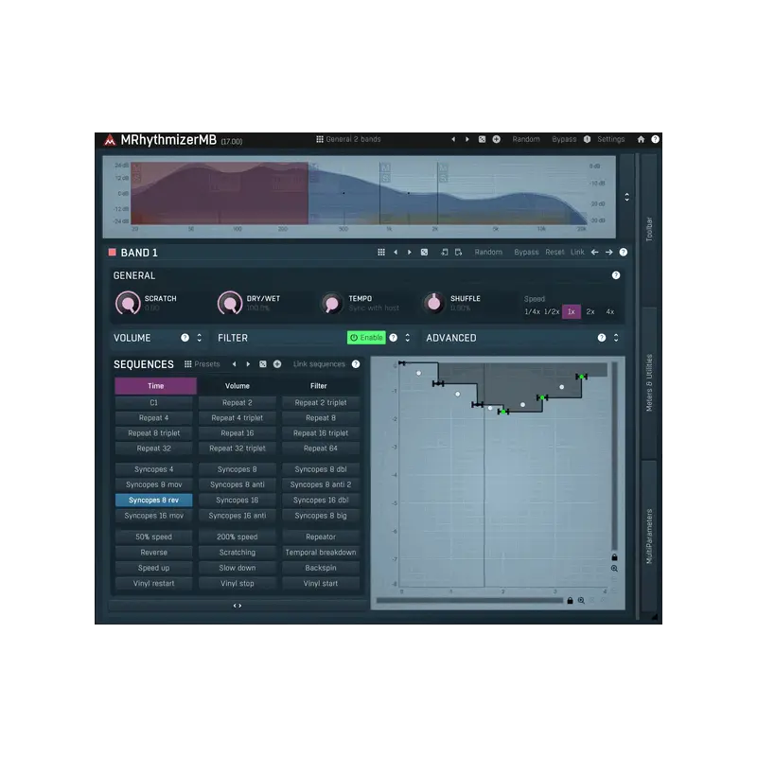757x757 pixels.
Task: Open Band 1 help question mark
Action: tap(624, 252)
